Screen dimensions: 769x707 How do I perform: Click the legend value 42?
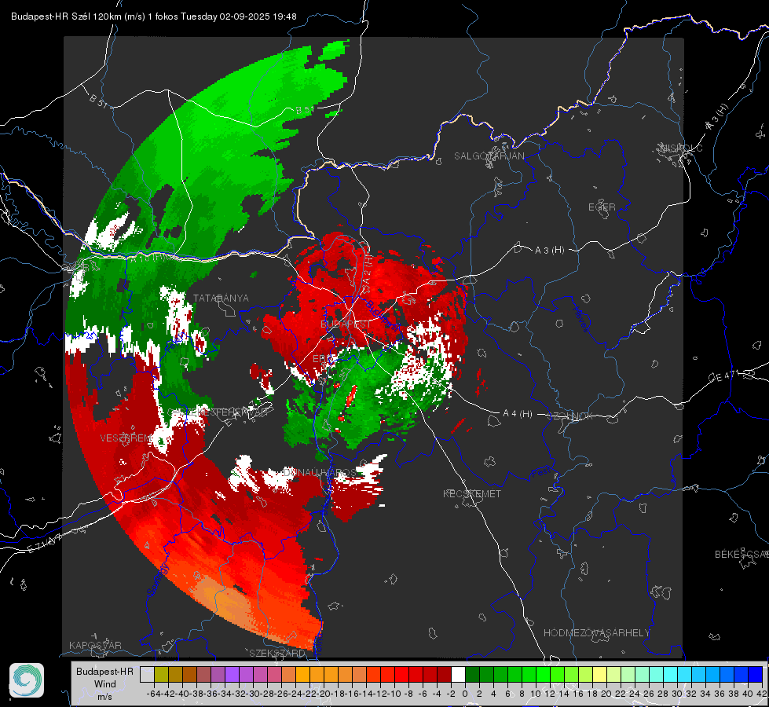[761, 694]
